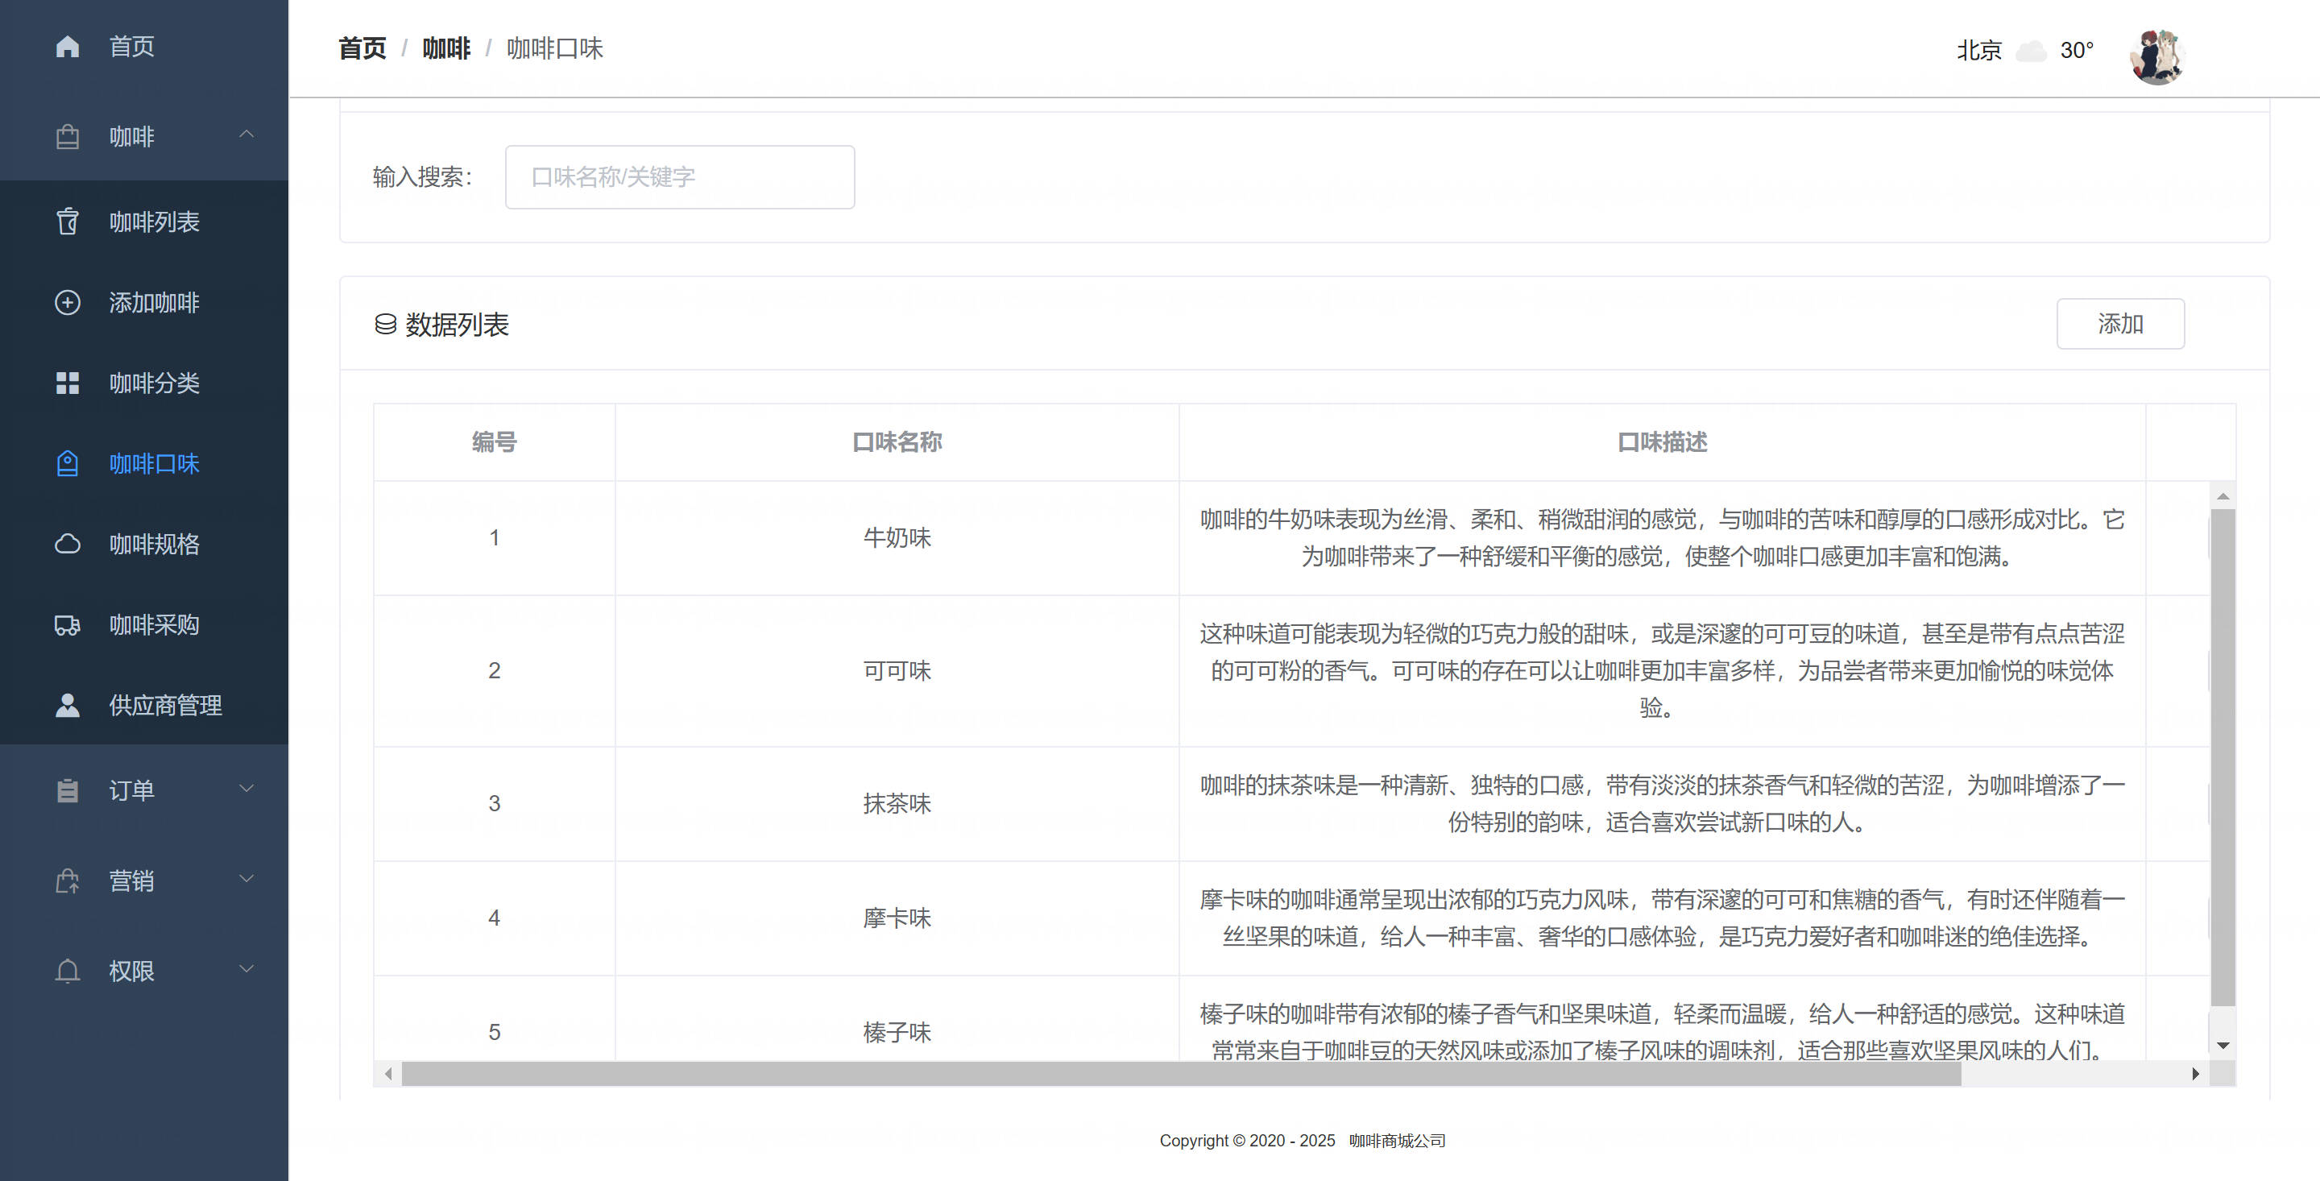2320x1181 pixels.
Task: Click the 口味名称 column header
Action: (x=897, y=442)
